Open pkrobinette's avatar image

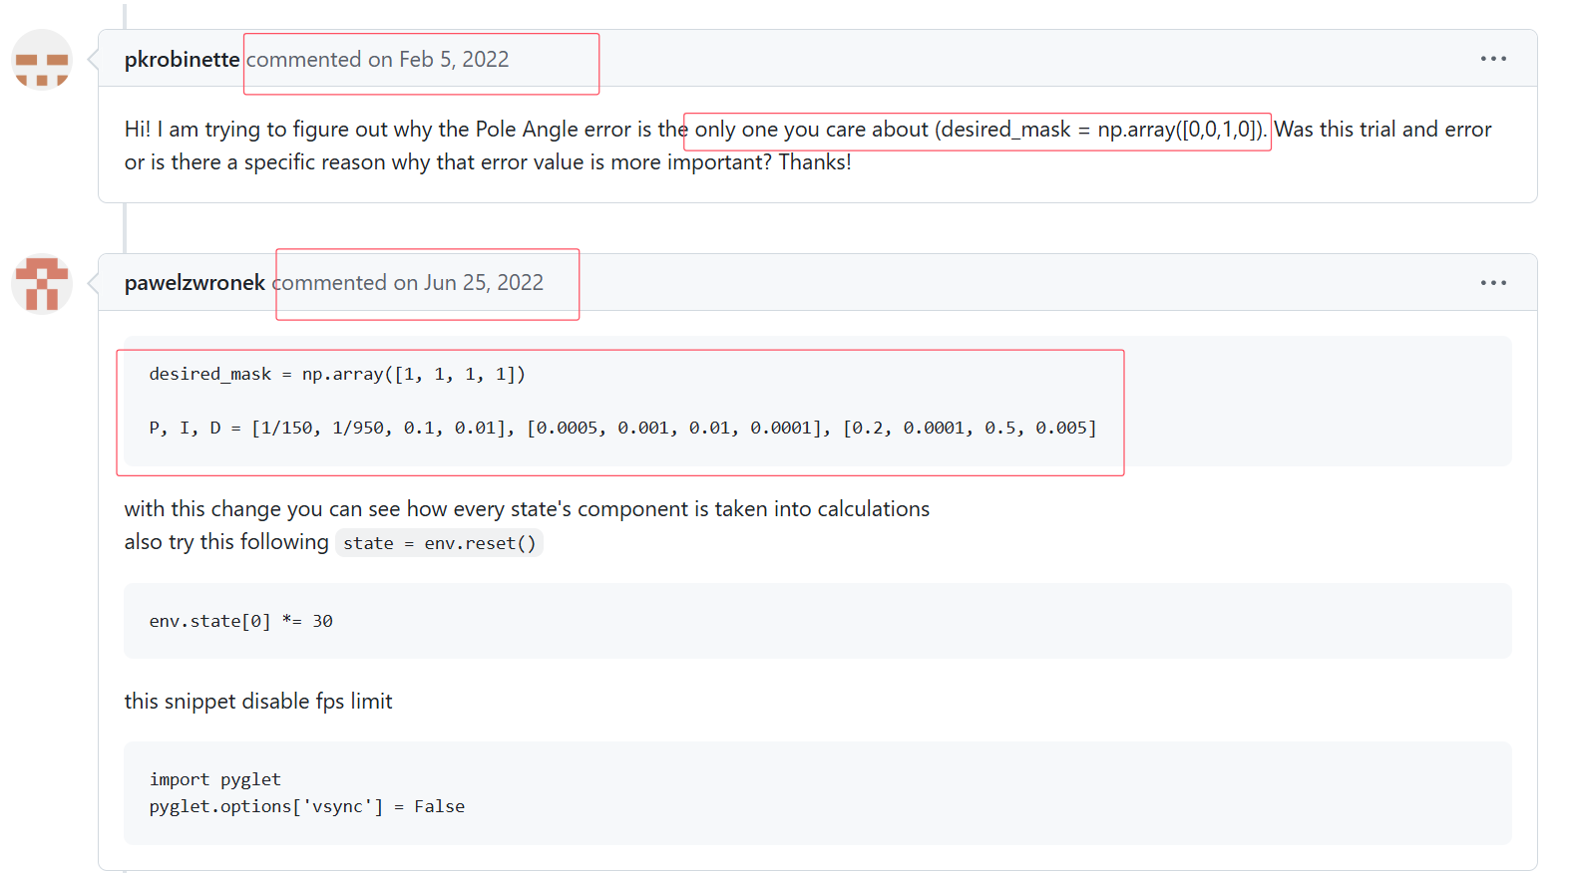pyautogui.click(x=42, y=60)
